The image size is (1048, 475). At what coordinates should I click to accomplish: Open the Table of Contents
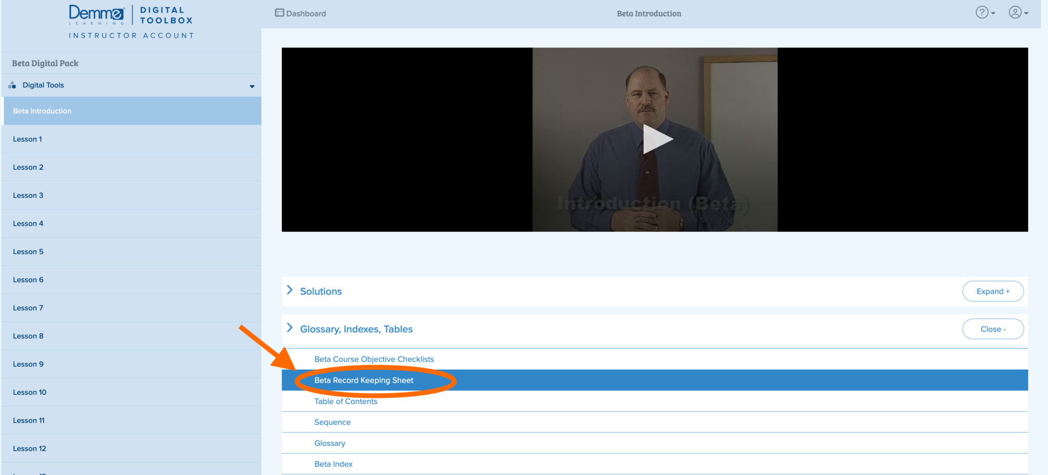[345, 401]
